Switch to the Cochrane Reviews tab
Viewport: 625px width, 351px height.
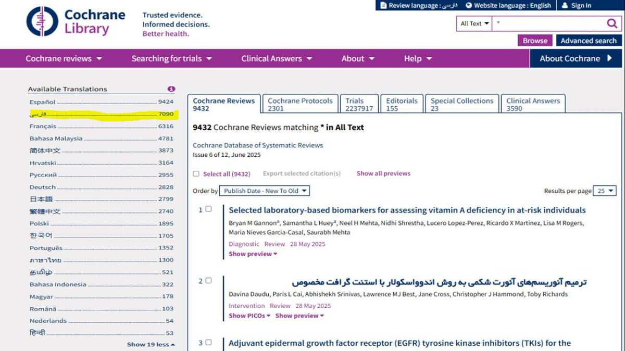224,104
